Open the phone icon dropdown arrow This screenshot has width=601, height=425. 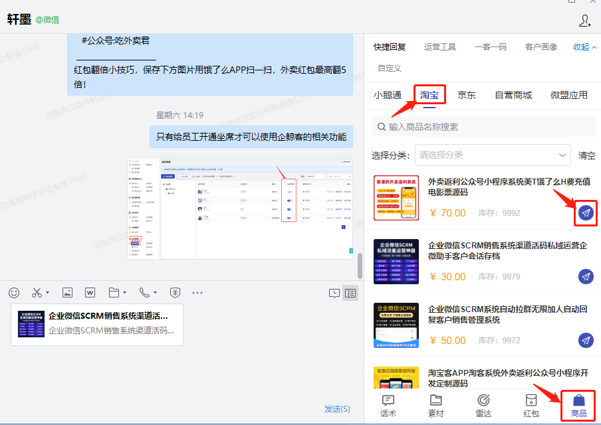coord(155,293)
